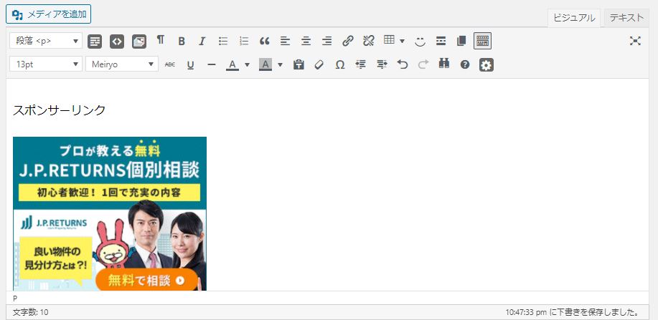Align text left

point(286,41)
